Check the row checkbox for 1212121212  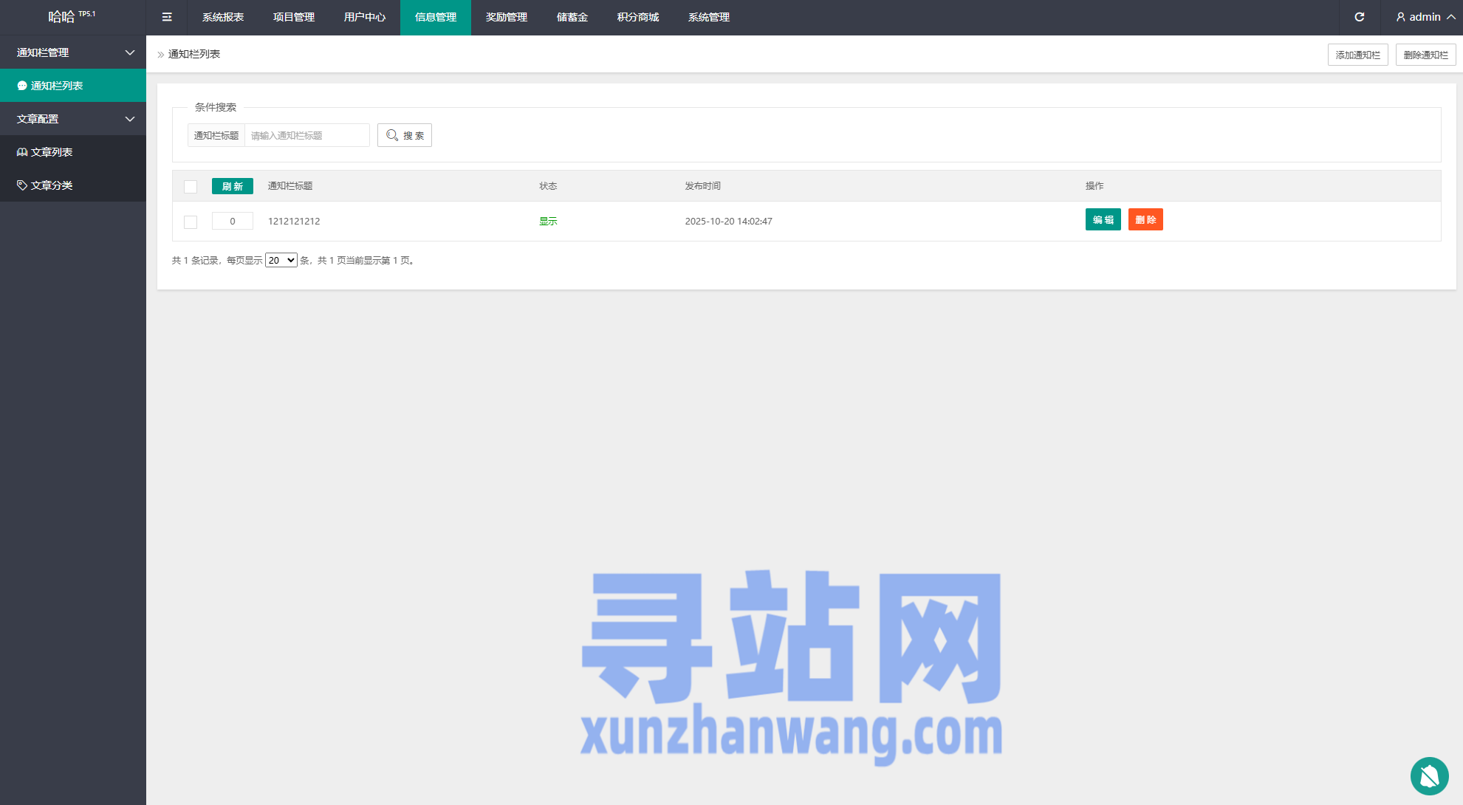click(x=191, y=222)
